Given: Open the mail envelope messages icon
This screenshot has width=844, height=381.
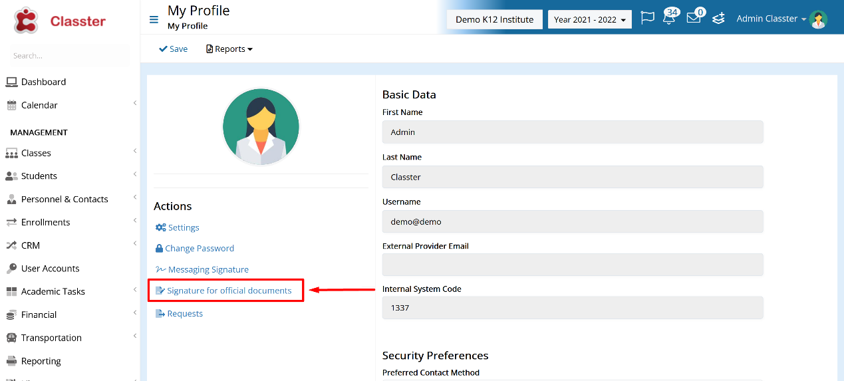Looking at the screenshot, I should click(694, 18).
